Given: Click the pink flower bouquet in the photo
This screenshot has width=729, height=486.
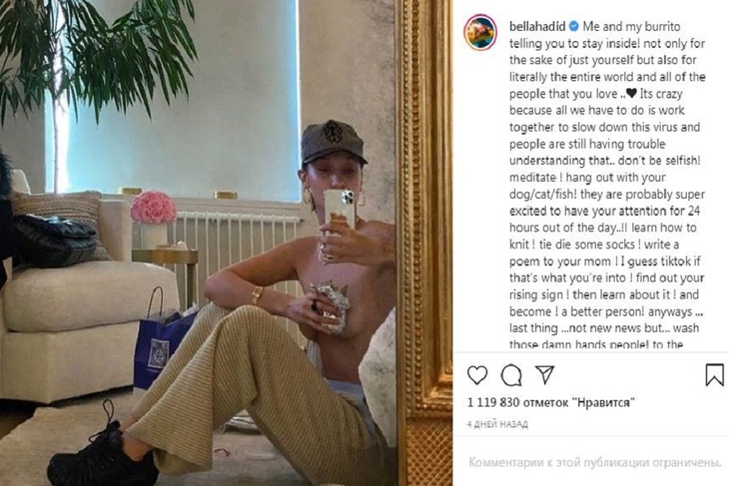Looking at the screenshot, I should [x=153, y=208].
